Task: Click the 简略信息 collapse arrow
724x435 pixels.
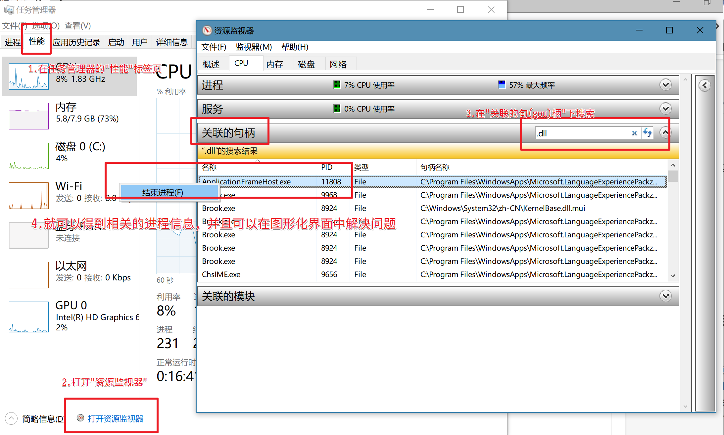Action: (11, 418)
